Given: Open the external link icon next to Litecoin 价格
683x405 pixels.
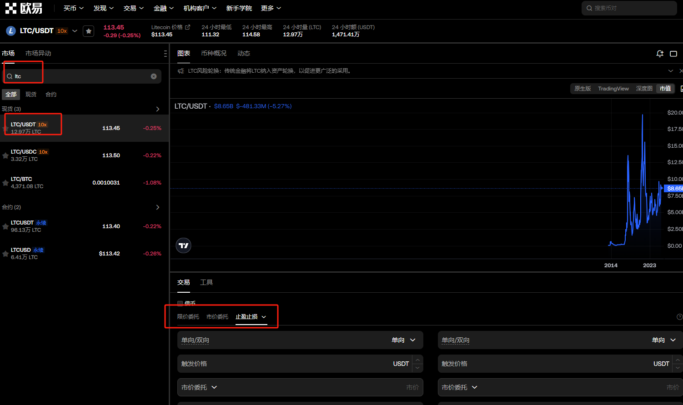Looking at the screenshot, I should 187,27.
